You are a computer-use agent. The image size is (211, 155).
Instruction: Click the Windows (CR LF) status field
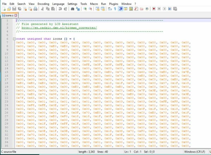(x=194, y=152)
